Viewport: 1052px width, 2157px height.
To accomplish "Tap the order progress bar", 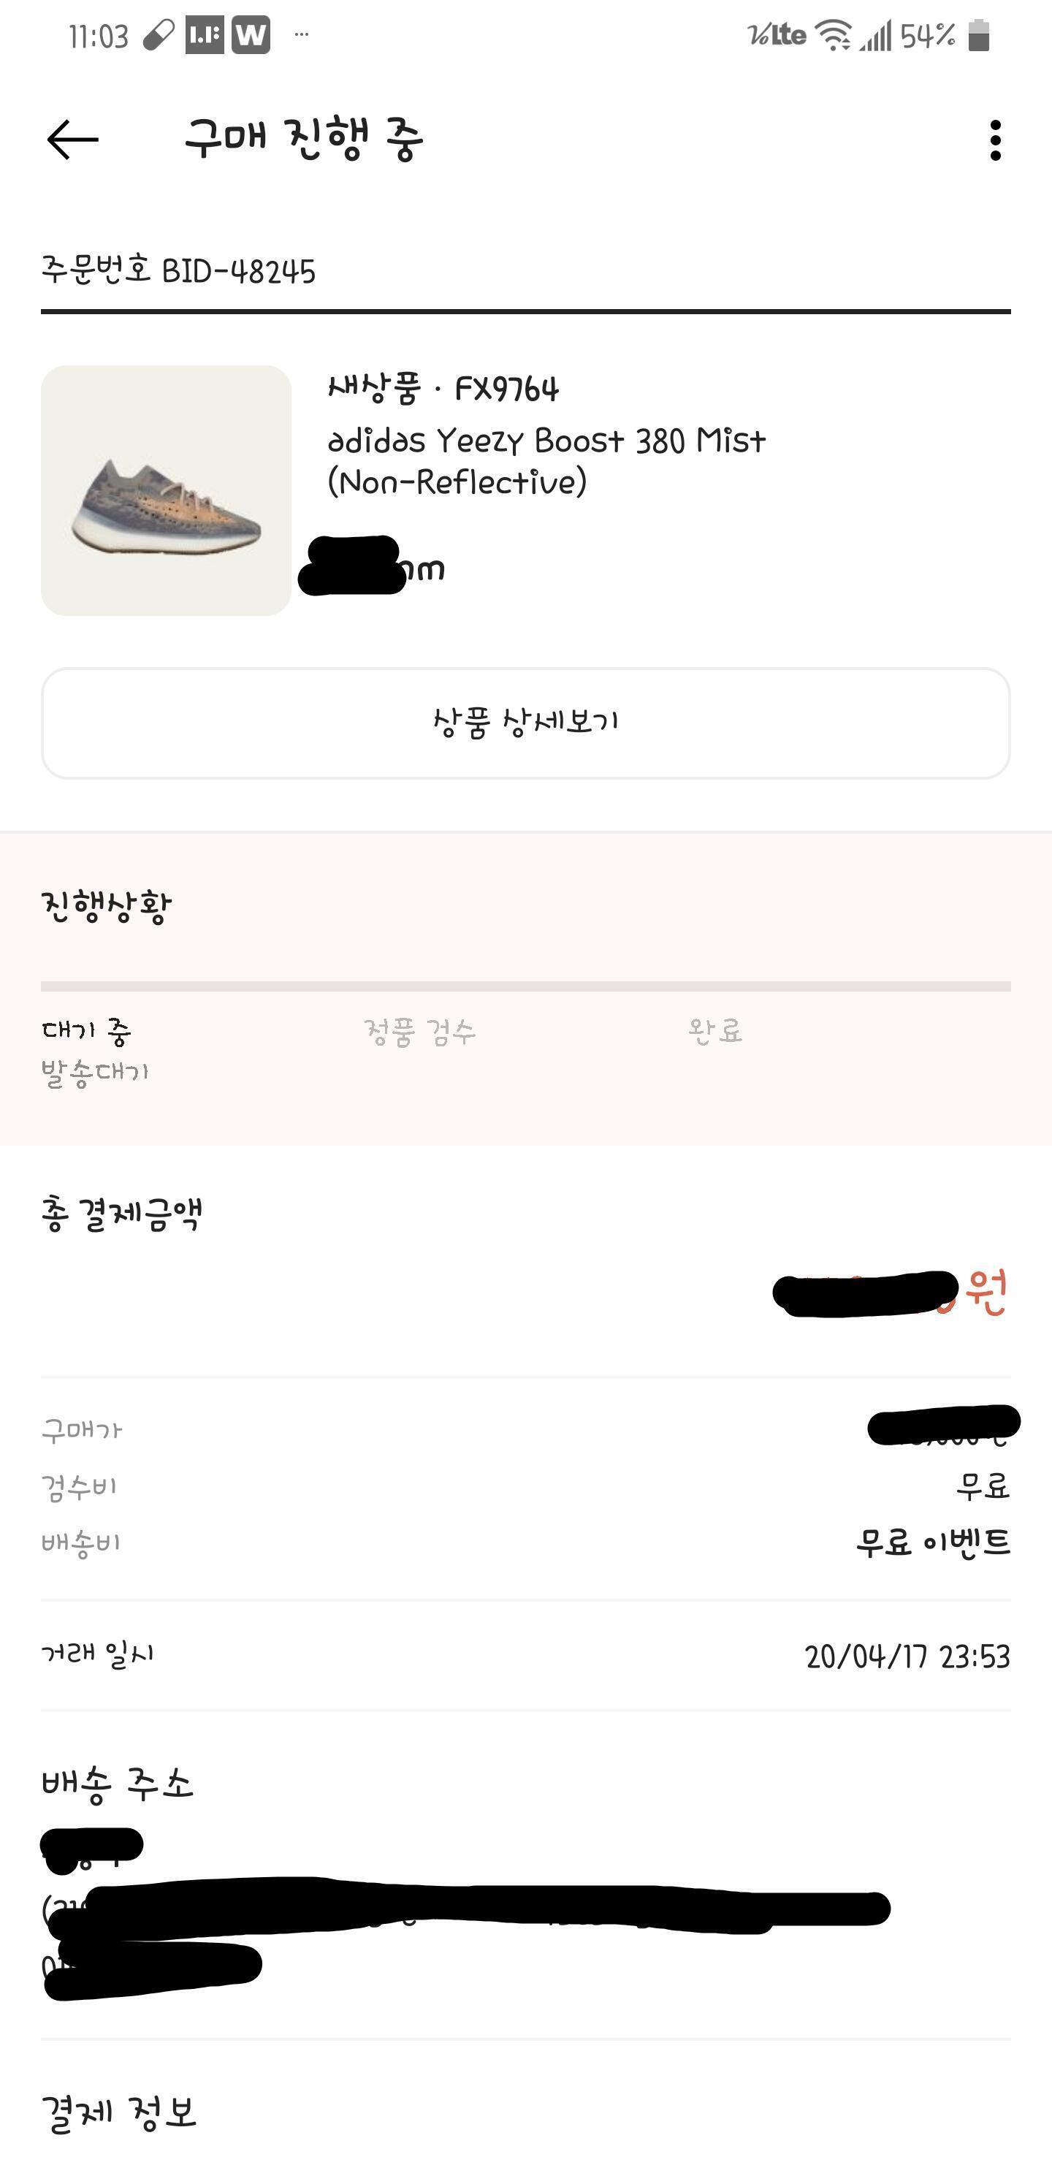I will tap(525, 986).
